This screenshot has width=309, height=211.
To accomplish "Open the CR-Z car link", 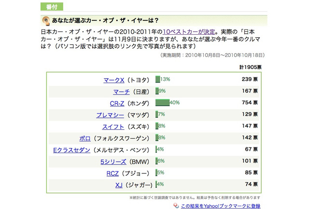I will click(x=117, y=103).
